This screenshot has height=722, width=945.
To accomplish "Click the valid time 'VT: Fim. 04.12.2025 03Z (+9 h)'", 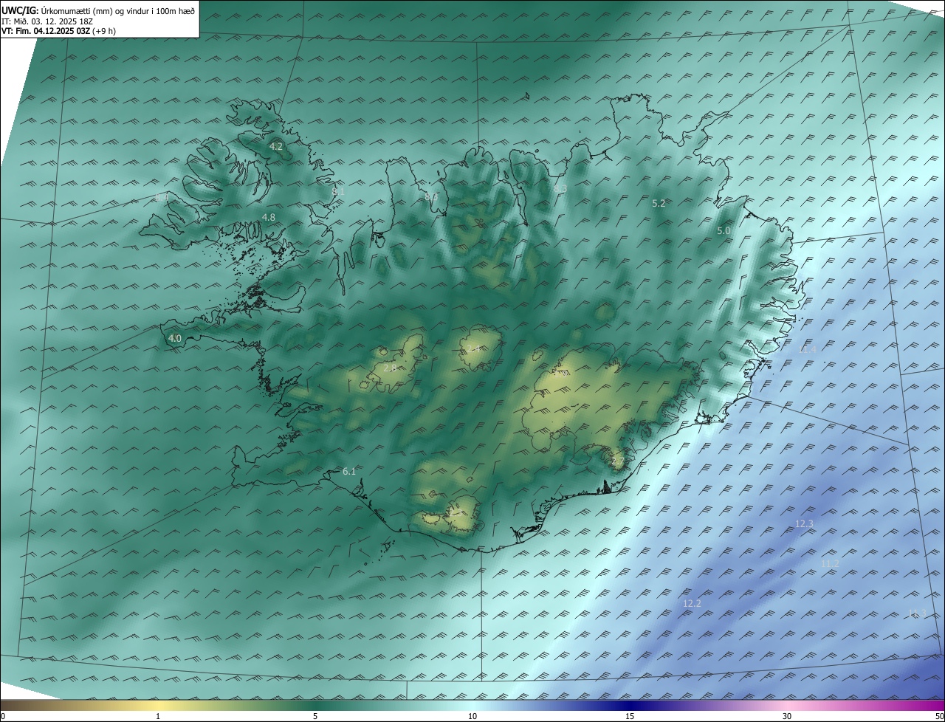I will [x=58, y=31].
